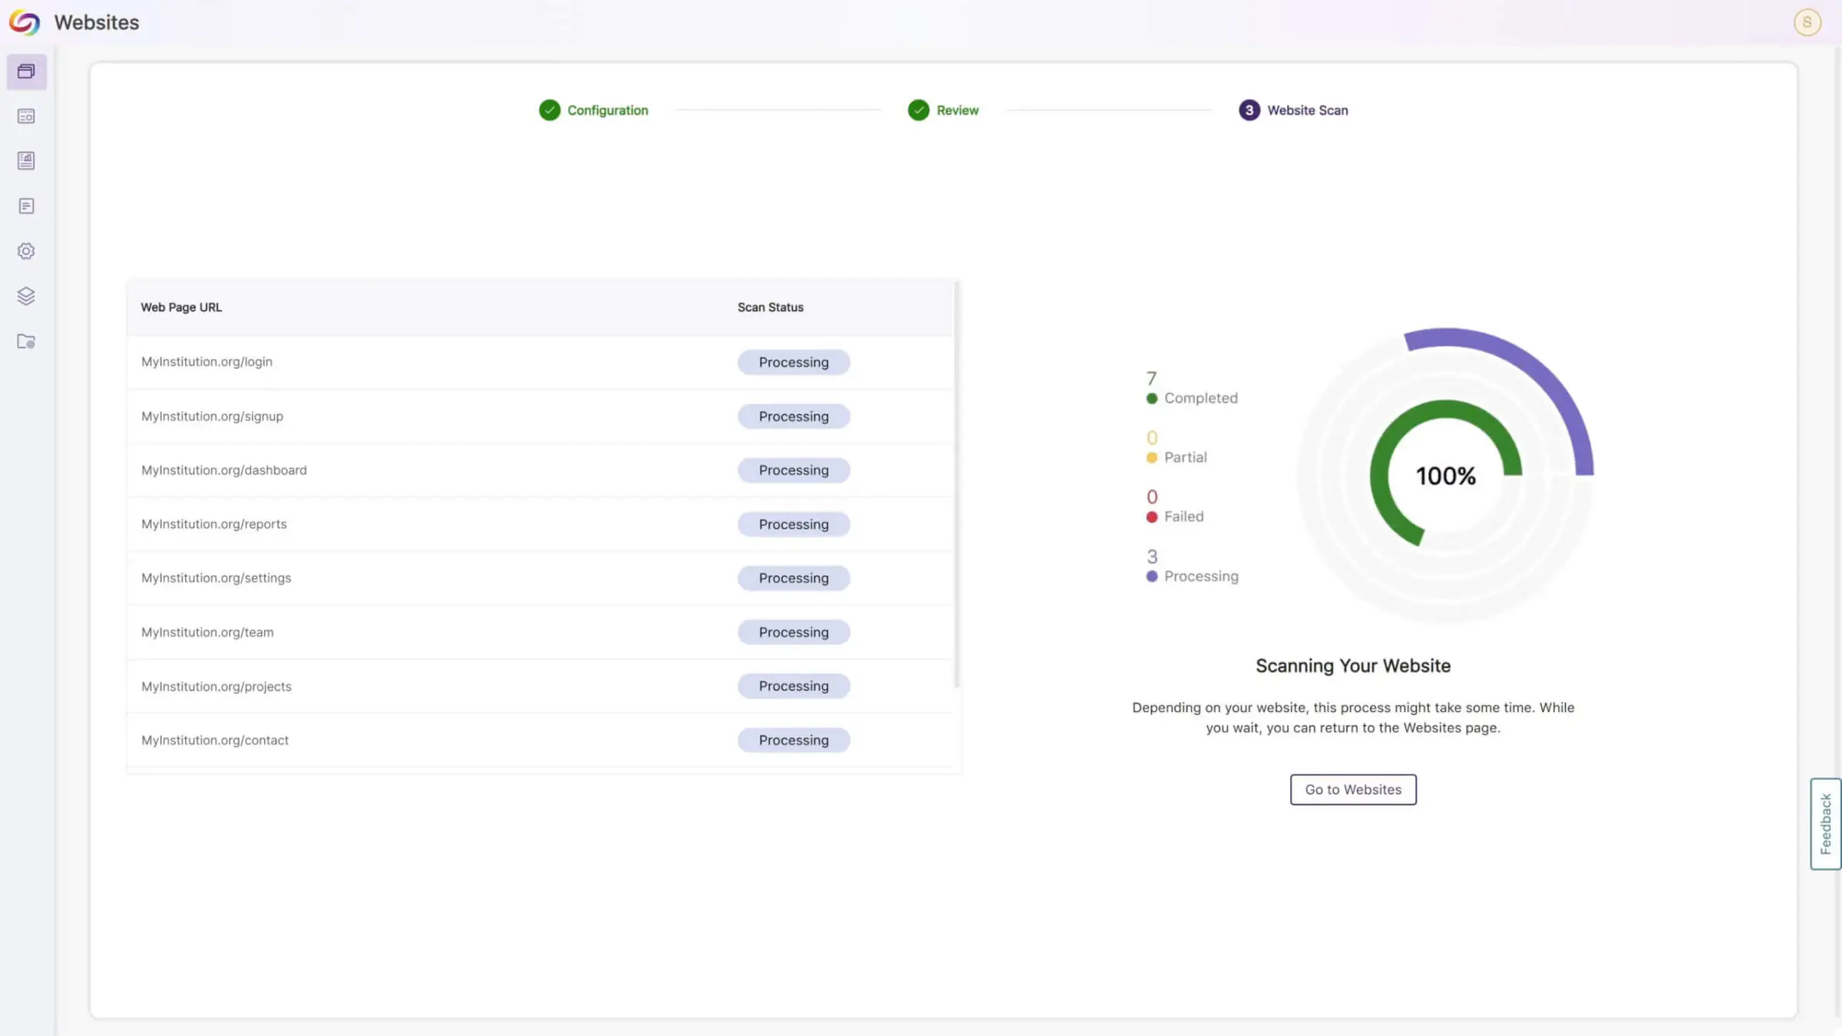
Task: Select the MyInstitution.org/signup row URL
Action: click(x=212, y=416)
